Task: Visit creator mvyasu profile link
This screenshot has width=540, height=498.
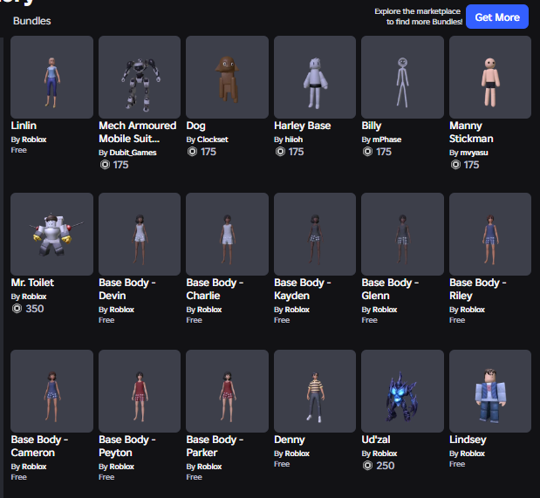Action: (474, 153)
